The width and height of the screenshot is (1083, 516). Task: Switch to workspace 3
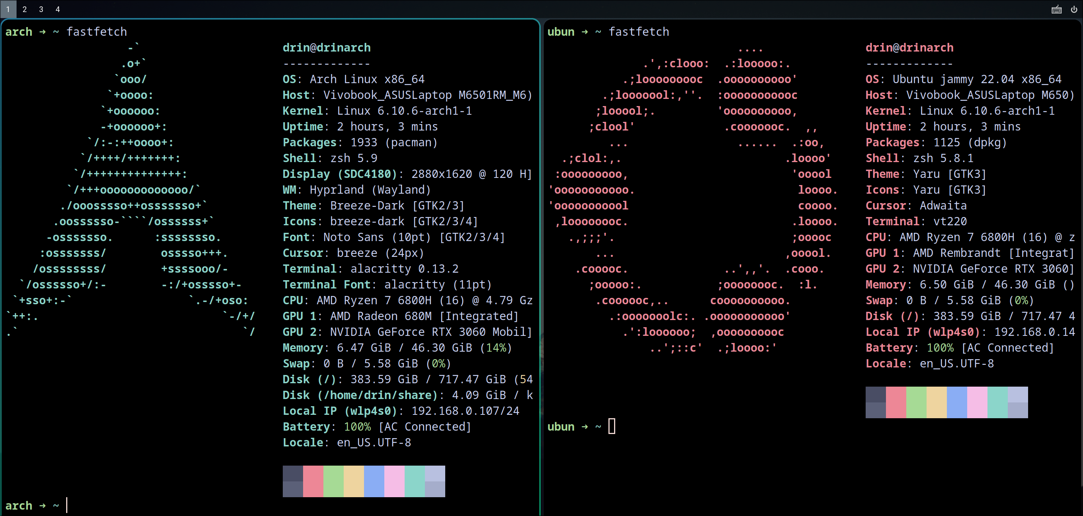point(41,9)
